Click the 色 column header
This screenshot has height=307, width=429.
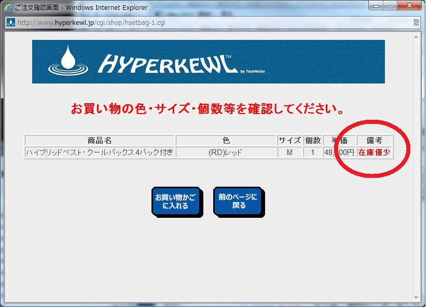(226, 141)
